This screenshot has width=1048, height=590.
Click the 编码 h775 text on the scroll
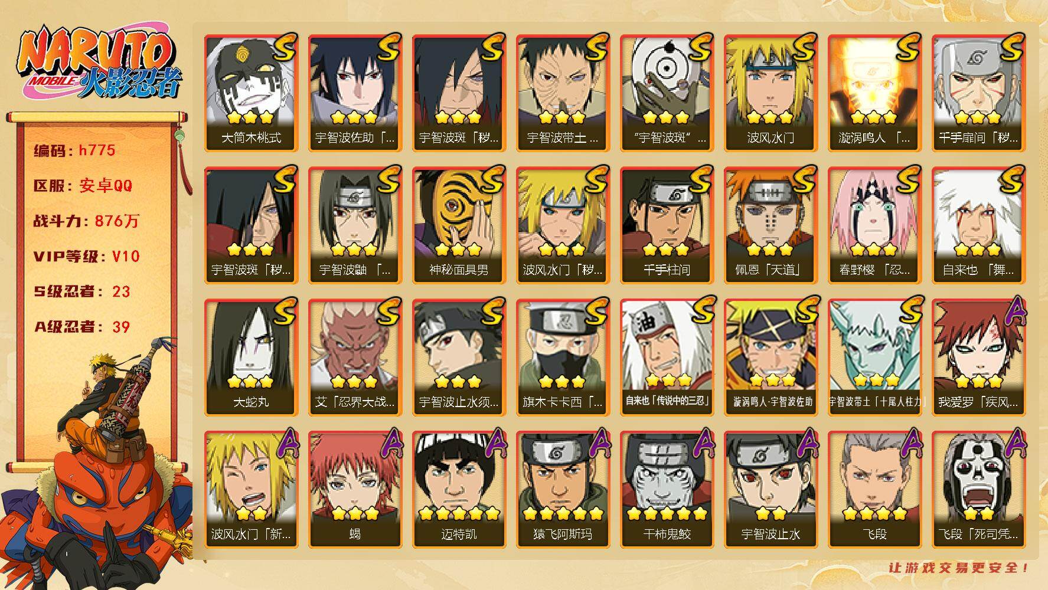[x=74, y=150]
